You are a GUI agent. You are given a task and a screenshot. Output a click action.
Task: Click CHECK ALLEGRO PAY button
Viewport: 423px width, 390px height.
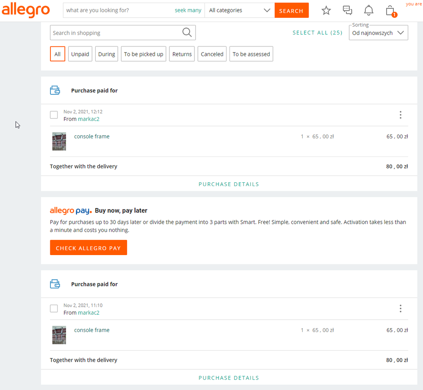(88, 247)
